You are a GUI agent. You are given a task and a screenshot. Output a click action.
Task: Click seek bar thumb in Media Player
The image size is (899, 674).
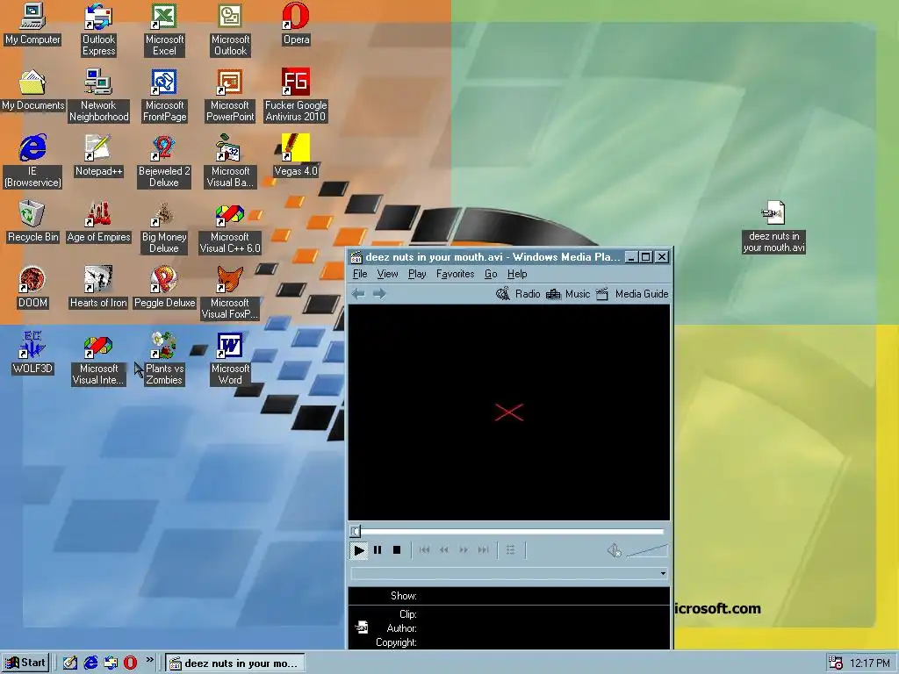[x=356, y=531]
